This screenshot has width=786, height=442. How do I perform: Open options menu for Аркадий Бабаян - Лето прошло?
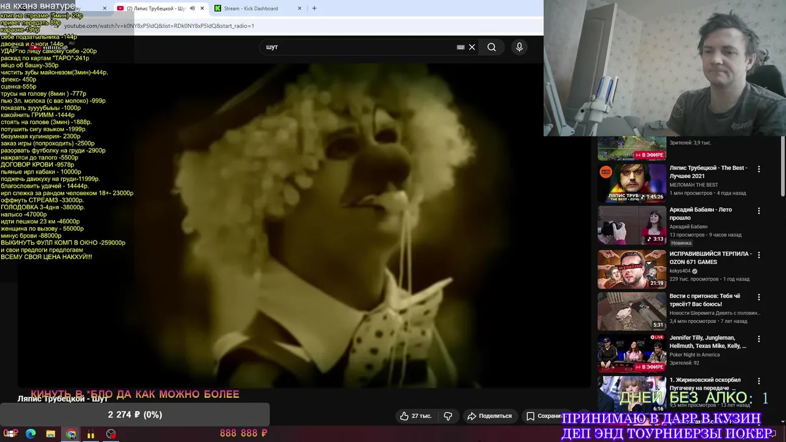pyautogui.click(x=759, y=211)
